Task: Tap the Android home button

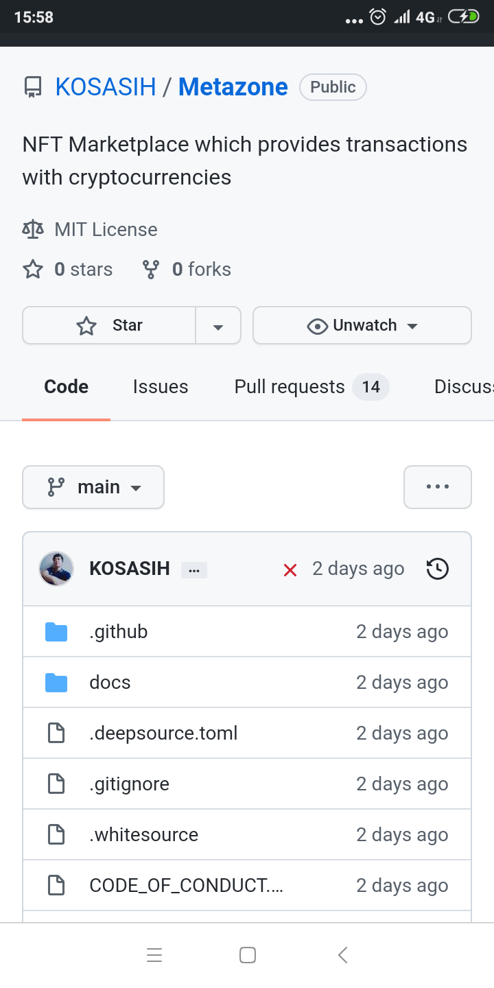Action: (248, 955)
